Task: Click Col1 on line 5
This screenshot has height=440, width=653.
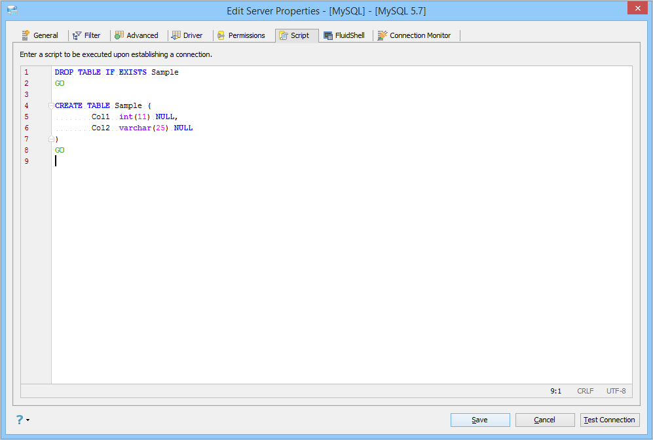Action: pyautogui.click(x=101, y=117)
